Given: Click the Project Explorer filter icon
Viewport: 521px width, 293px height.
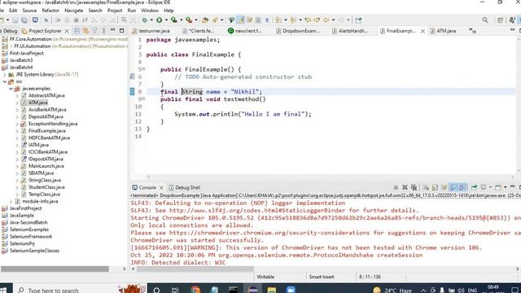Looking at the screenshot, I should click(x=94, y=31).
